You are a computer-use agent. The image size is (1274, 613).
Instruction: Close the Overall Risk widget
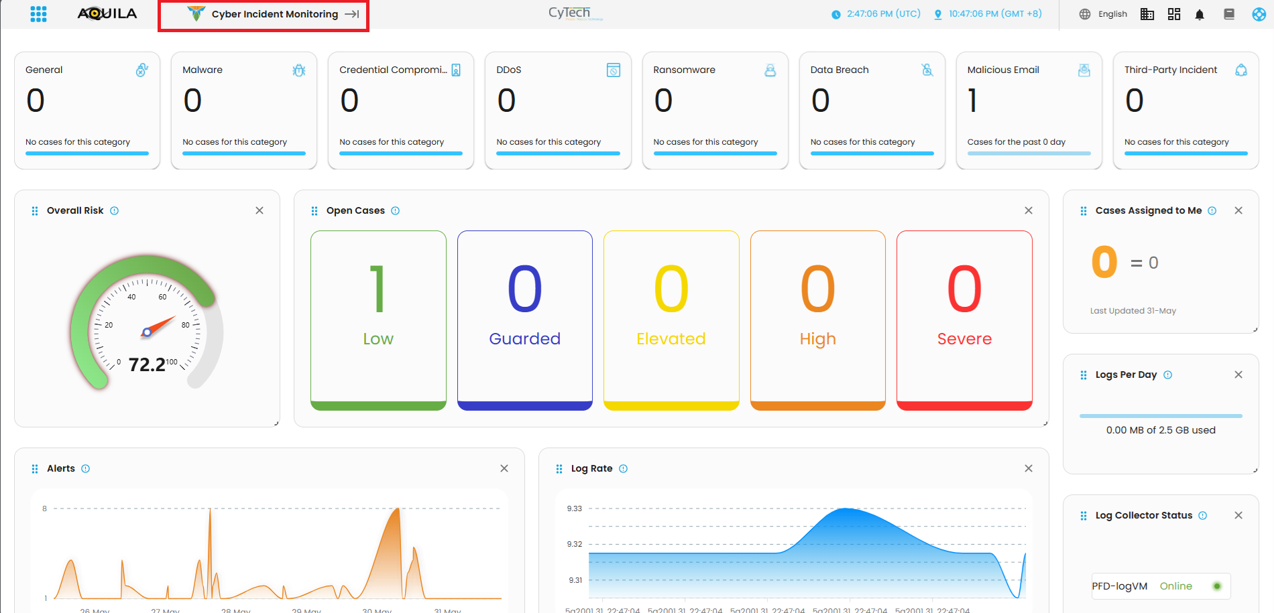tap(259, 210)
